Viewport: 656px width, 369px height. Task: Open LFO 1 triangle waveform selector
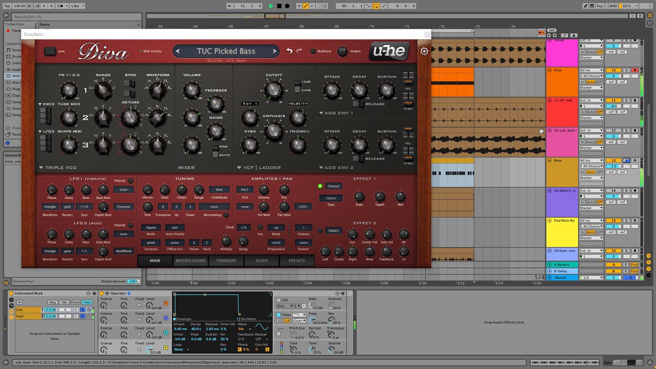pos(50,207)
